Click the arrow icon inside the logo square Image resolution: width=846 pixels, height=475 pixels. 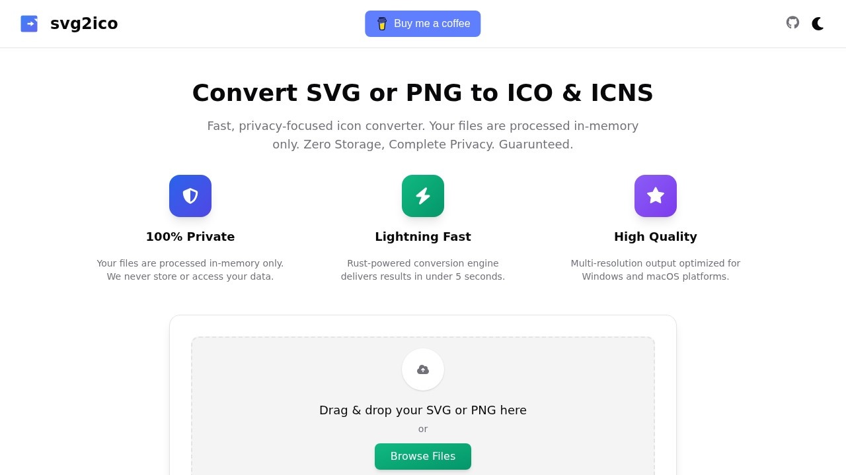(29, 23)
